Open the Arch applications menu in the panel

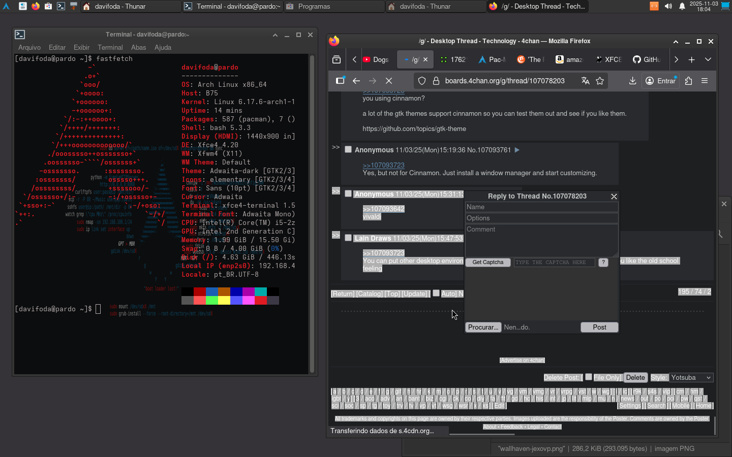[x=6, y=6]
